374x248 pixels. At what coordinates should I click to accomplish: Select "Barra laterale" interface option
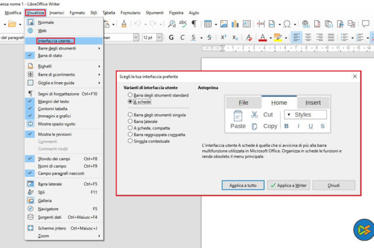point(130,122)
